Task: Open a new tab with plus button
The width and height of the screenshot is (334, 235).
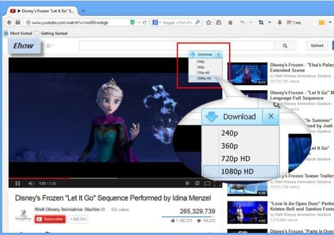Action: pyautogui.click(x=83, y=11)
